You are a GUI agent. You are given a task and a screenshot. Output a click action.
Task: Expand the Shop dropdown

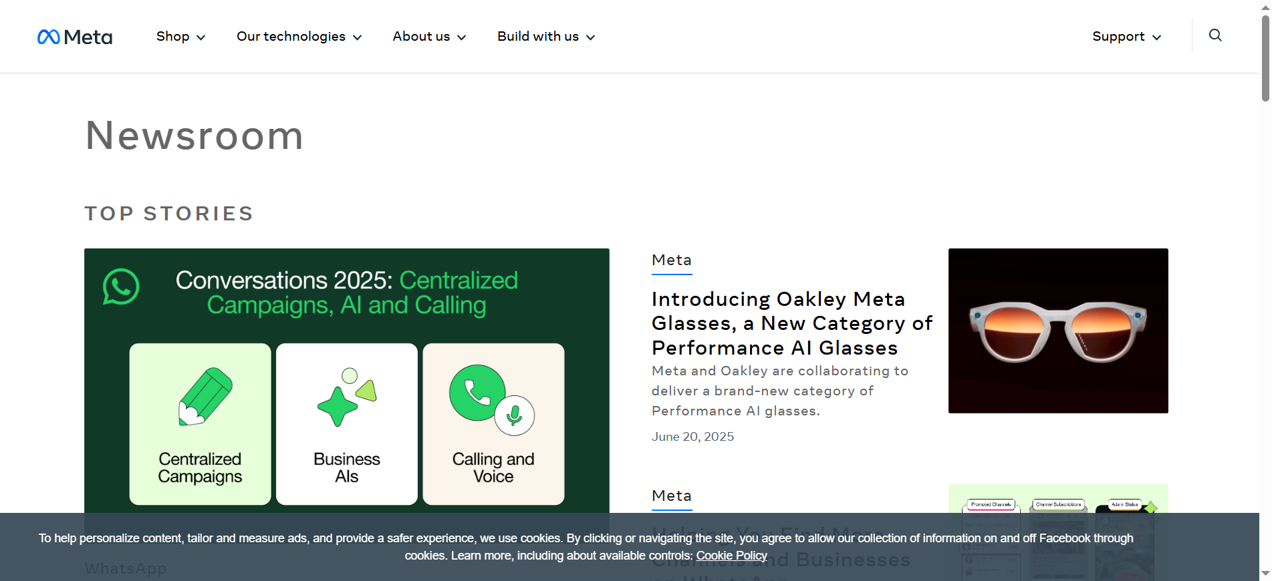pyautogui.click(x=180, y=37)
